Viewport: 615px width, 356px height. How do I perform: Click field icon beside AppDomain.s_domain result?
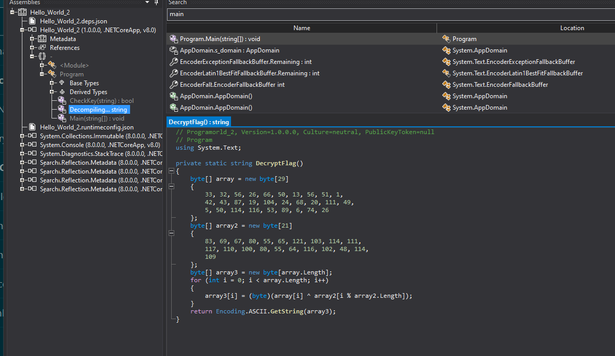[174, 50]
